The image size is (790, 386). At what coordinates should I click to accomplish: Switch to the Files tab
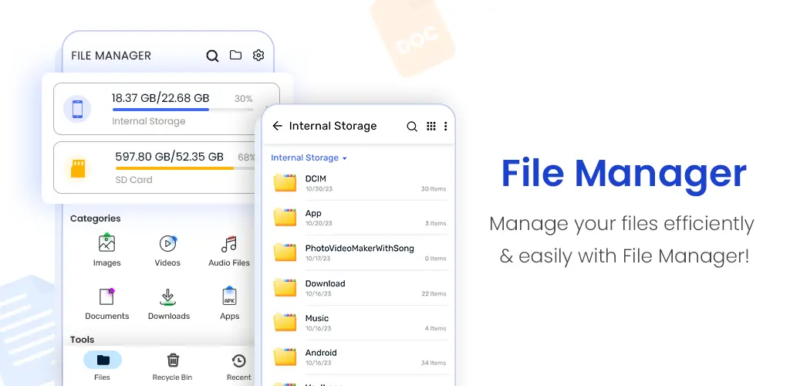pyautogui.click(x=103, y=366)
